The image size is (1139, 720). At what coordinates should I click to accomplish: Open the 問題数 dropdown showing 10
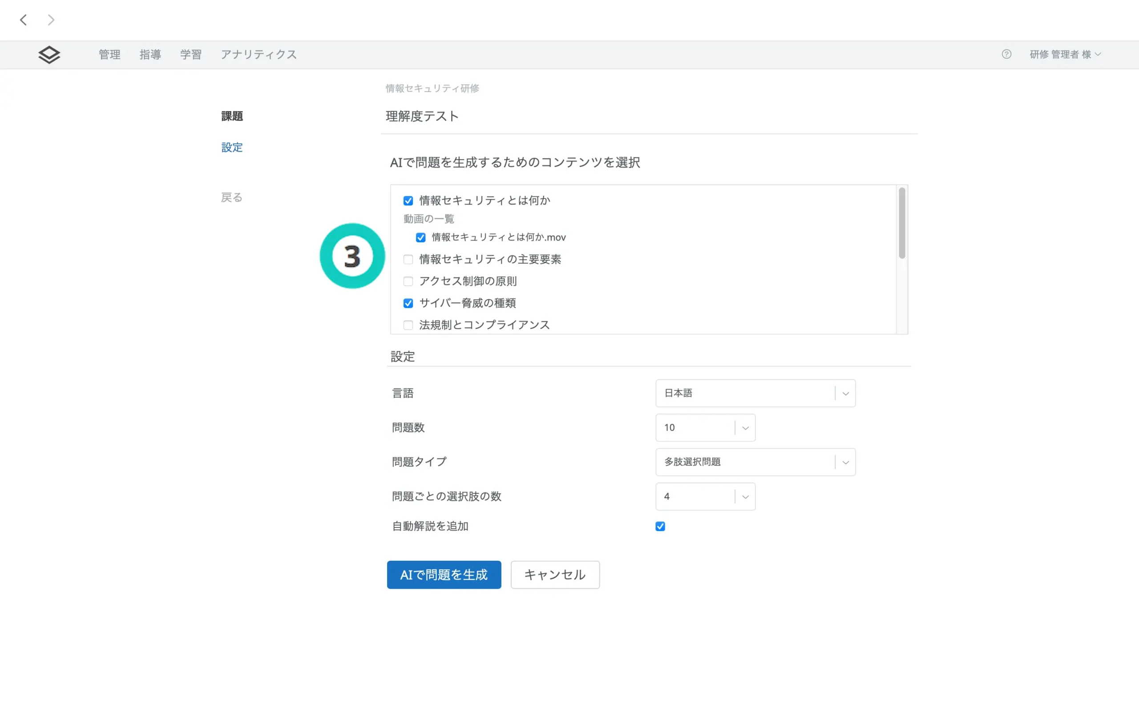click(705, 428)
